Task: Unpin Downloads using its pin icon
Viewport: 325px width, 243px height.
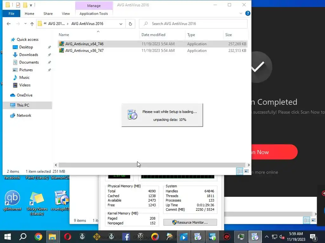Action: click(49, 55)
